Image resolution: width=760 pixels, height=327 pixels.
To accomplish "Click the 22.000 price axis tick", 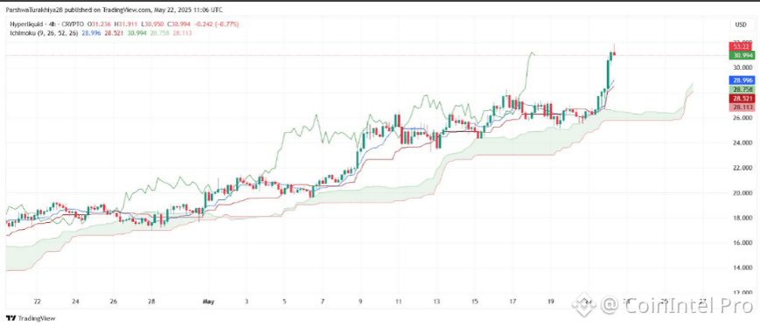I will pyautogui.click(x=742, y=168).
